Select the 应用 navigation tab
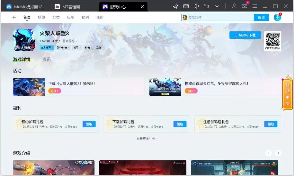Screen dimensions: 294x176 click(71, 17)
